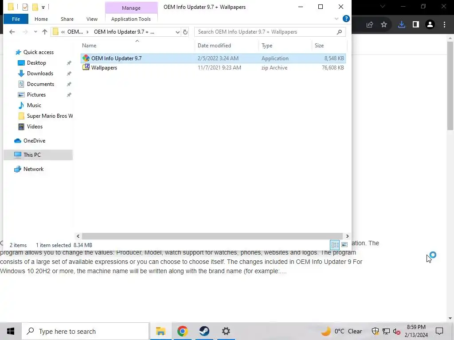454x340 pixels.
Task: Toggle Chrome side panel icon
Action: click(x=416, y=25)
